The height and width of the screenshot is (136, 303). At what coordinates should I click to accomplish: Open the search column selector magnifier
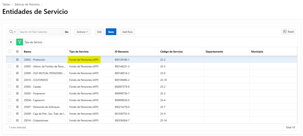(13, 32)
